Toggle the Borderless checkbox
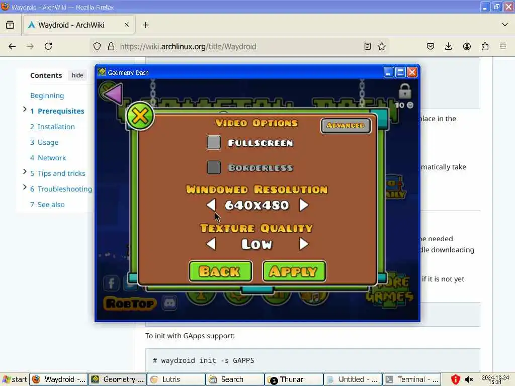Screen dimensions: 515x386 [x=214, y=167]
